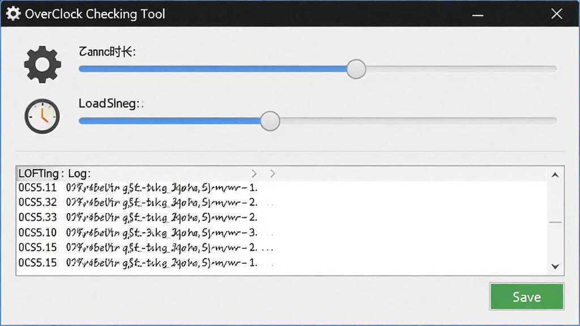Select log entry 0CS5.33
The width and height of the screenshot is (580, 326).
[281, 217]
